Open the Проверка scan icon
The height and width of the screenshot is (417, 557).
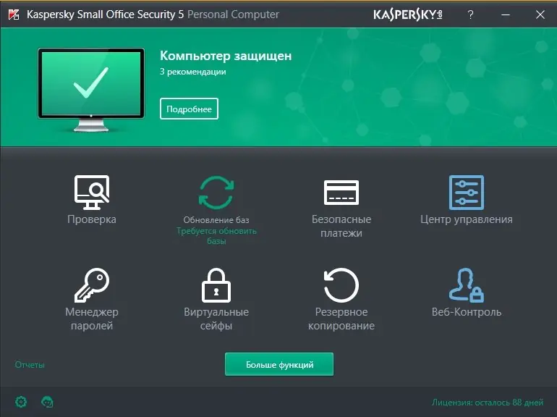(x=92, y=193)
